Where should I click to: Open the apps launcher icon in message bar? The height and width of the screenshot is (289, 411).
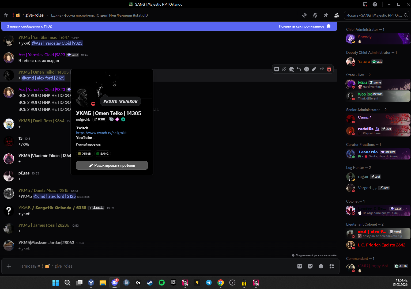point(332,266)
